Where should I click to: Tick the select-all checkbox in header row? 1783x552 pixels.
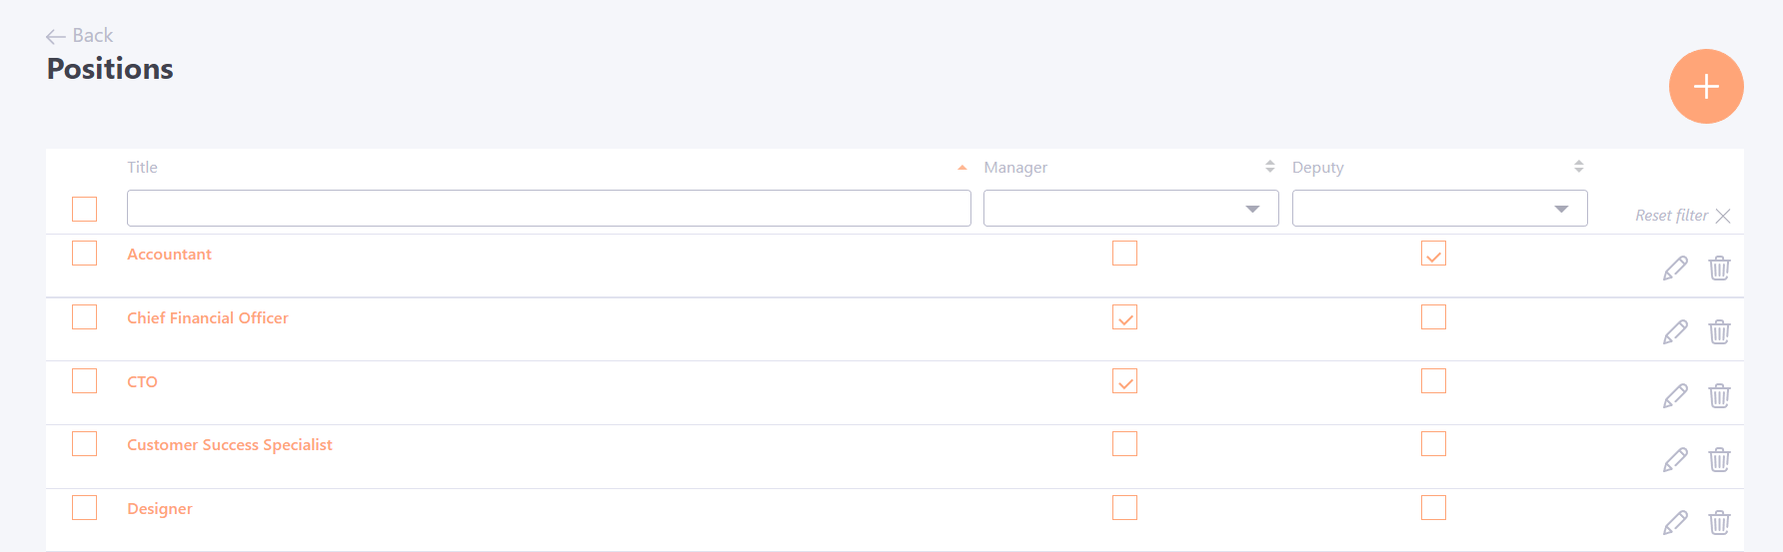click(x=85, y=209)
